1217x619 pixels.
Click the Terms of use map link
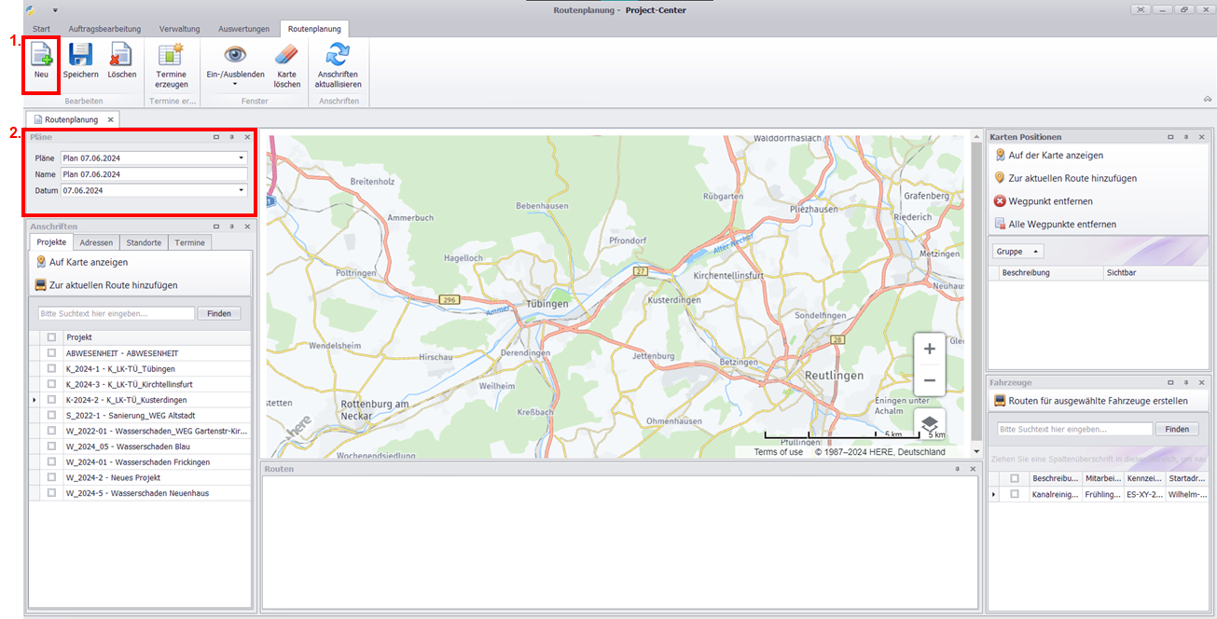click(x=778, y=452)
